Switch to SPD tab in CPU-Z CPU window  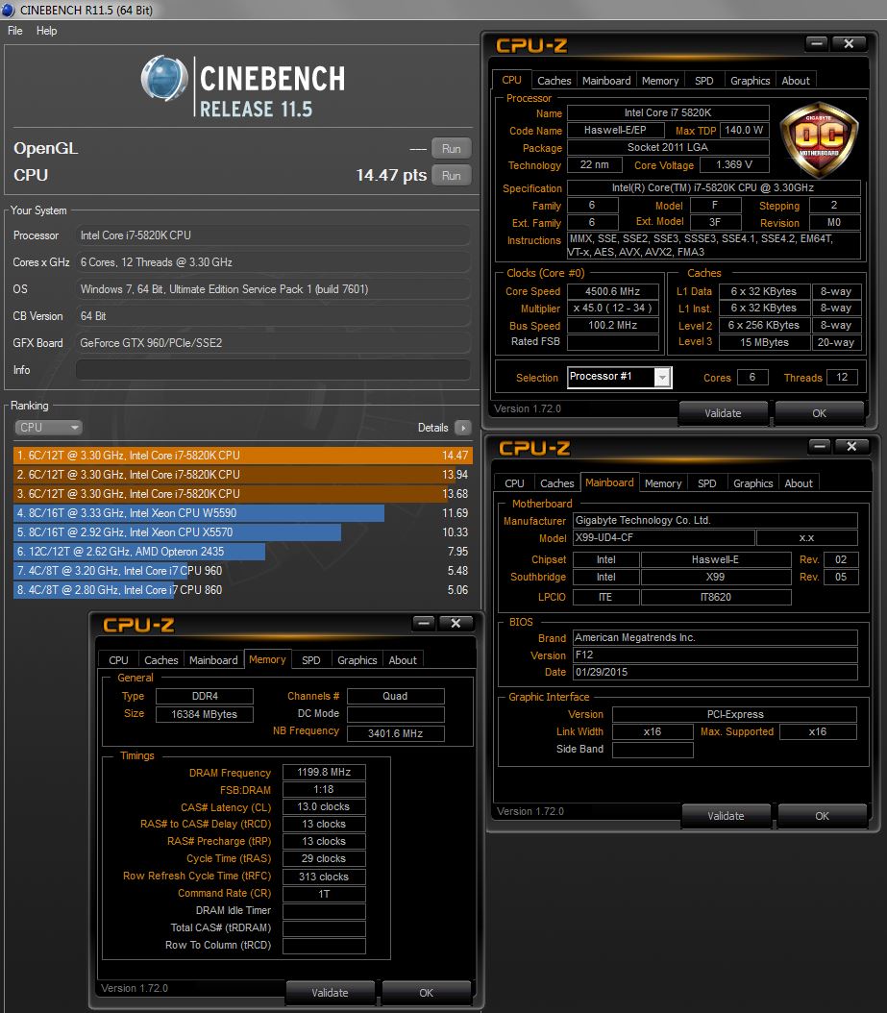704,81
